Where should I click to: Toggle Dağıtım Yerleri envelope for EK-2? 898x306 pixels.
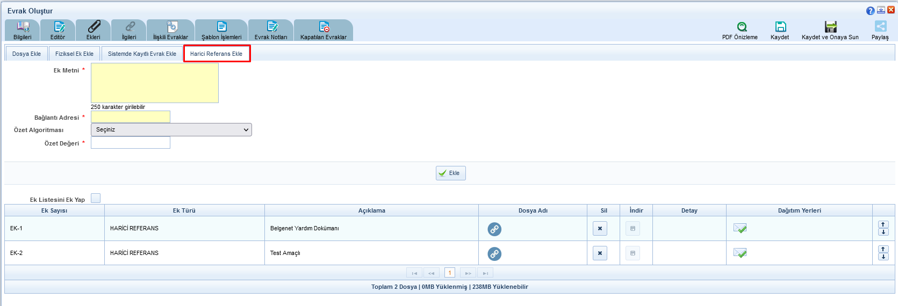pyautogui.click(x=740, y=253)
